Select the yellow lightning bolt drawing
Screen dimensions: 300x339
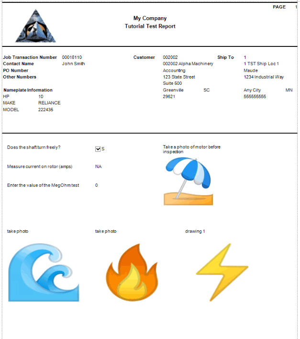pos(222,272)
